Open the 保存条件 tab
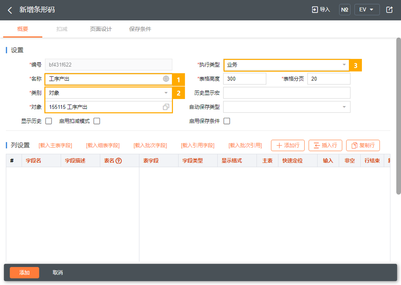Image resolution: width=401 pixels, height=285 pixels. pyautogui.click(x=140, y=29)
